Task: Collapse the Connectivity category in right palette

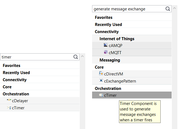Action: point(107,32)
